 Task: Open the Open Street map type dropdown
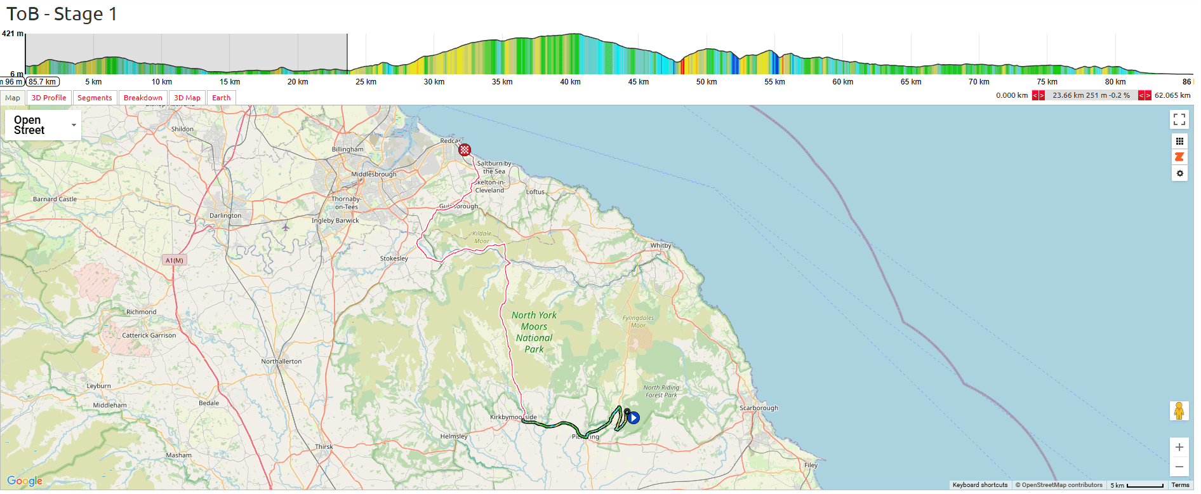(43, 125)
